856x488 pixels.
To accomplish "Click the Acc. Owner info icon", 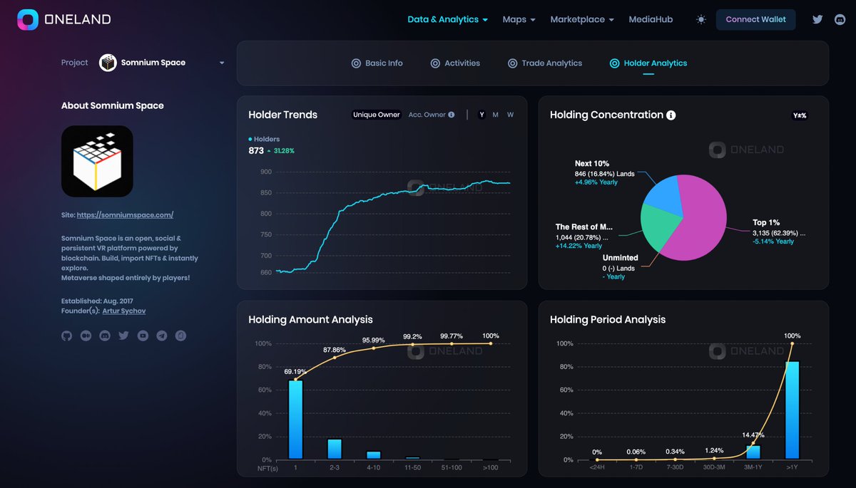I will coord(452,115).
